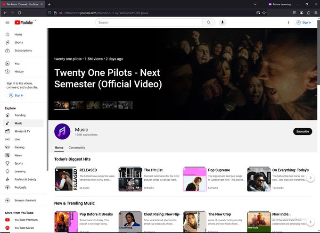Screen dimensions: 320x233
Task: Open YouTube Music link
Action: tap(23, 228)
